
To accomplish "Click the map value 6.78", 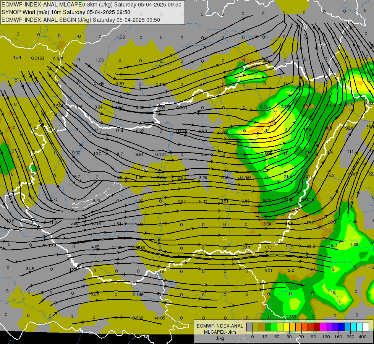I will point(96,200).
